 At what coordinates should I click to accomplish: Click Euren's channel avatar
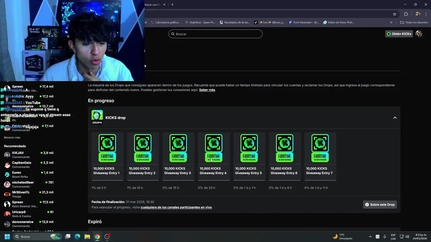[x=7, y=174]
